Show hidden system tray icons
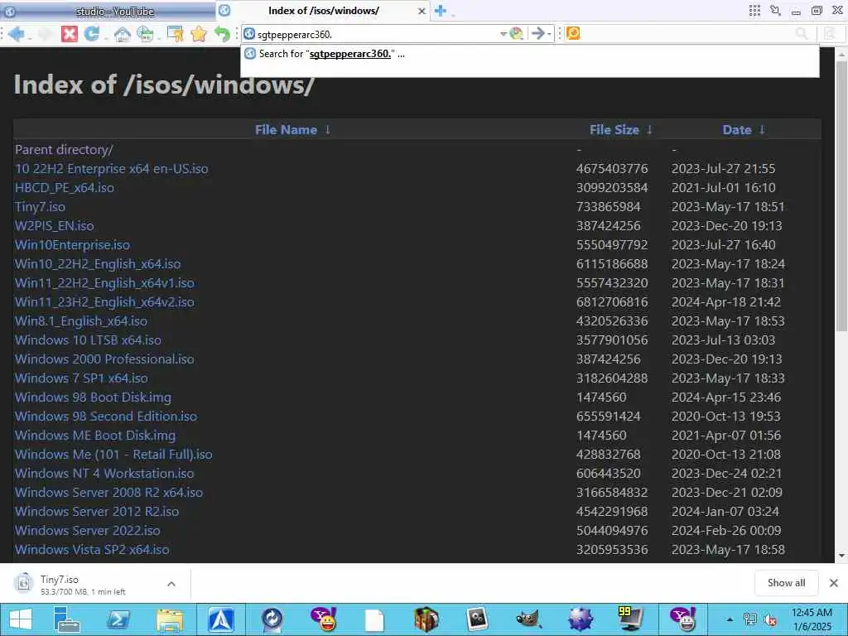Screen dimensions: 848x636 click(x=730, y=619)
